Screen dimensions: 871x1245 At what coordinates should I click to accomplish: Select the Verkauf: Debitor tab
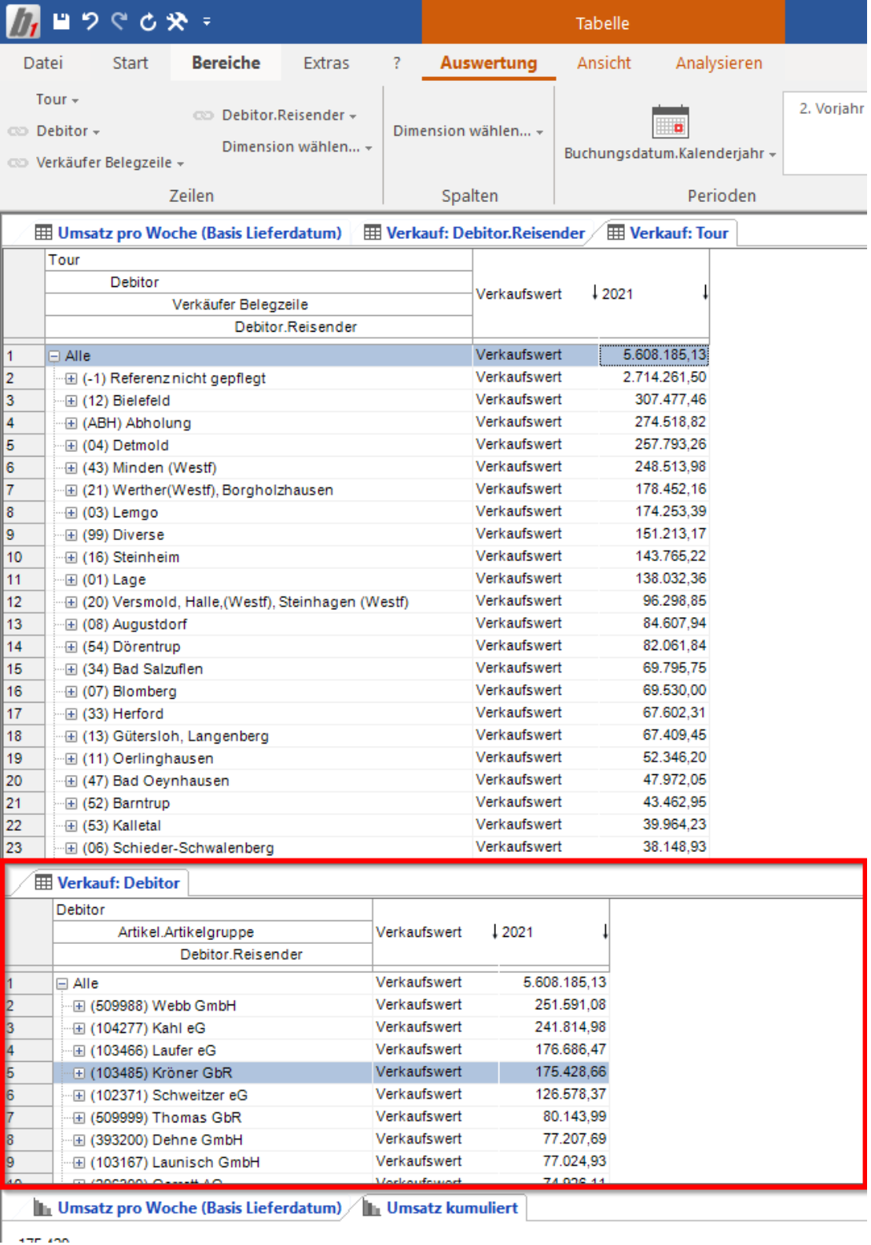coord(108,883)
